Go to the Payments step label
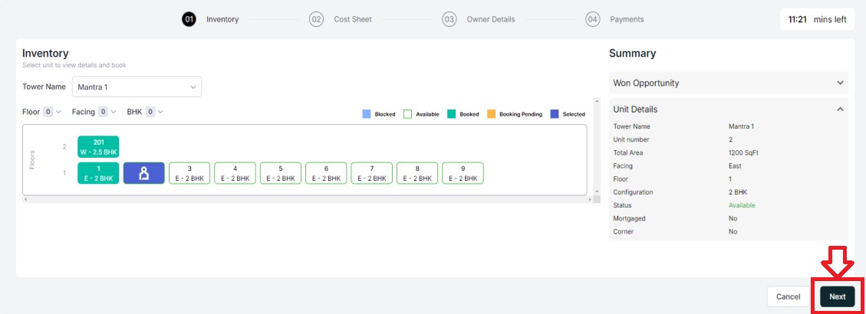Viewport: 866px width, 314px height. [x=627, y=19]
